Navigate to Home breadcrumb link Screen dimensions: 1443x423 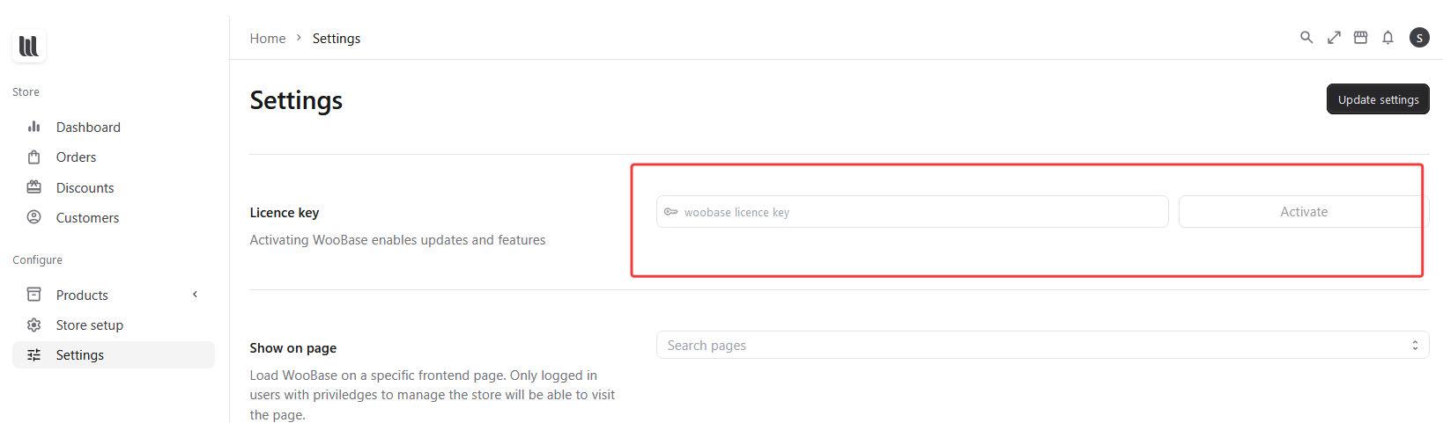point(268,39)
